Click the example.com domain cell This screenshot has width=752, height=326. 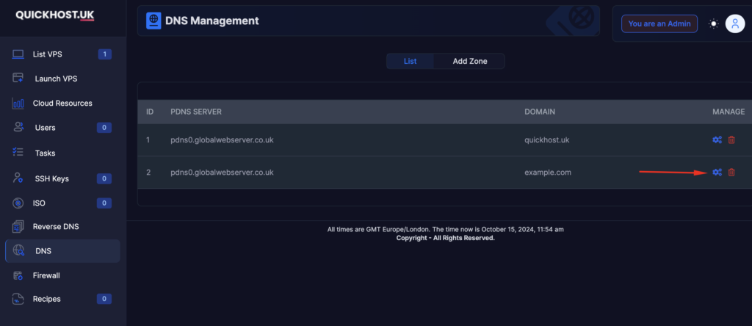click(x=548, y=172)
